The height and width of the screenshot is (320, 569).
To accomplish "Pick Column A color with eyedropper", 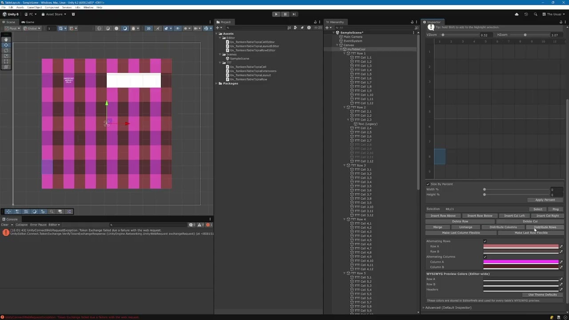I will point(561,262).
